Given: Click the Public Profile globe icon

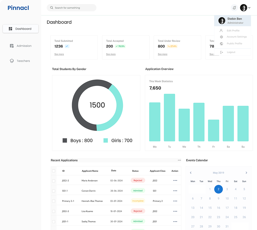Looking at the screenshot, I should (x=221, y=44).
